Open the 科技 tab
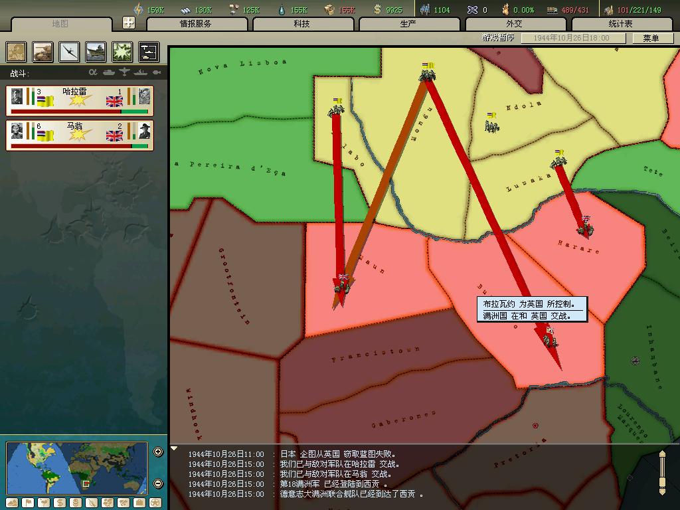Screen dimensions: 680x510 point(302,24)
